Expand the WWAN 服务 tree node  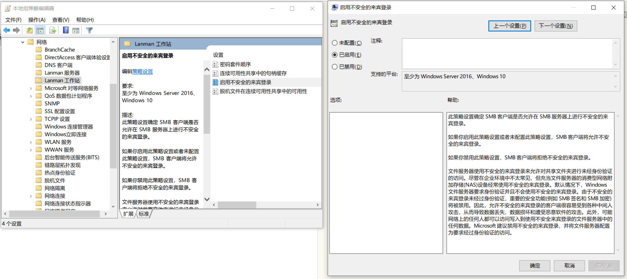pos(31,150)
